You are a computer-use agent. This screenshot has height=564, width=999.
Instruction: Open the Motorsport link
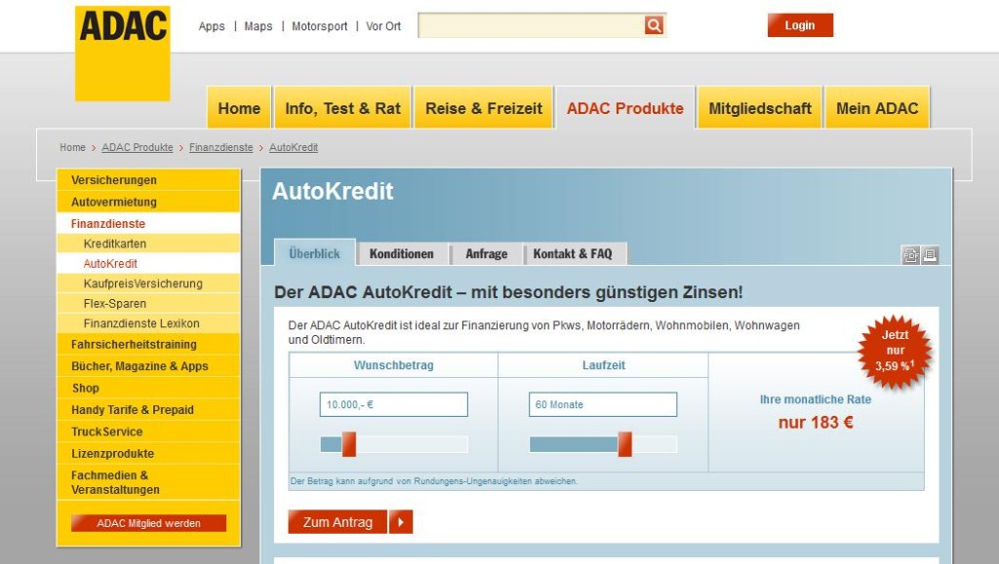point(320,26)
